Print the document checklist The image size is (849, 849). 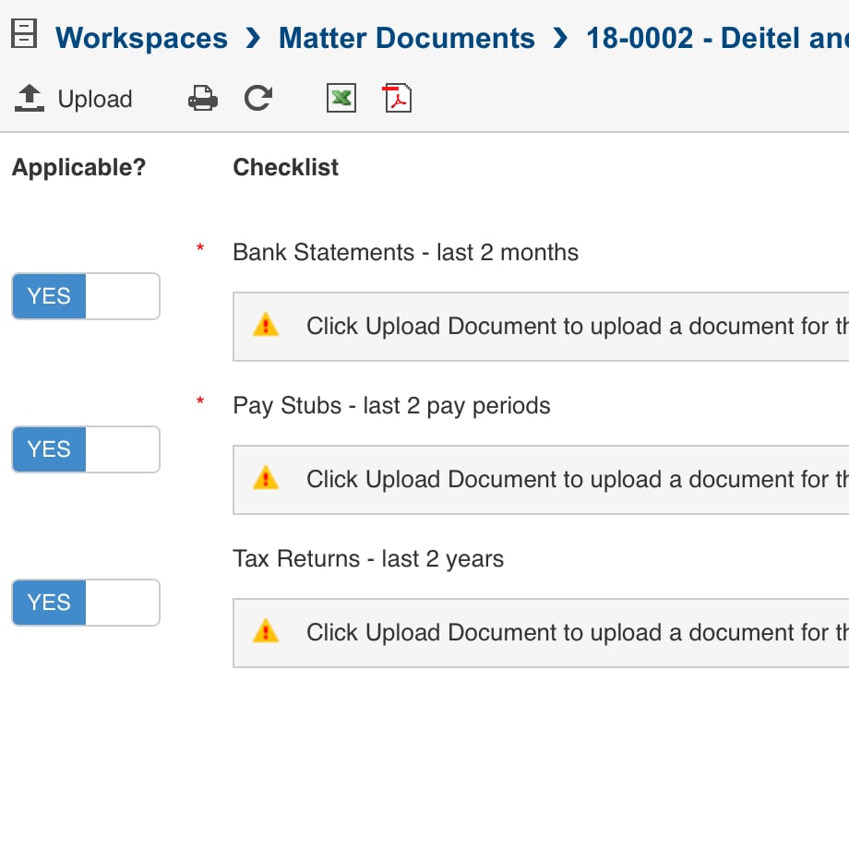pos(202,98)
